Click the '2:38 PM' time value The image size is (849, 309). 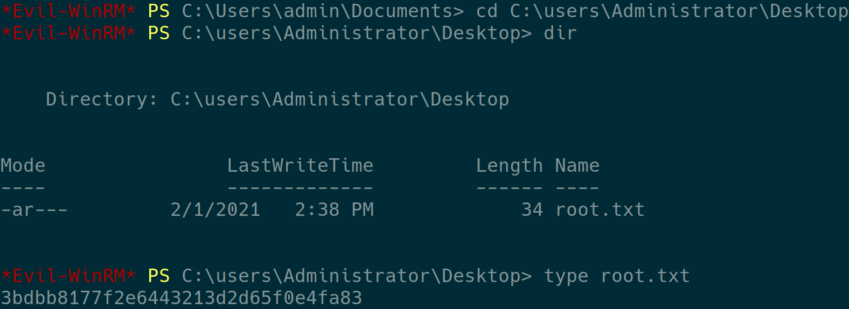coord(334,209)
